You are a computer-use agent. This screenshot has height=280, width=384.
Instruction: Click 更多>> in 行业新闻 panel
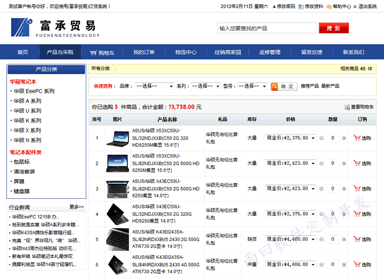click(77, 207)
